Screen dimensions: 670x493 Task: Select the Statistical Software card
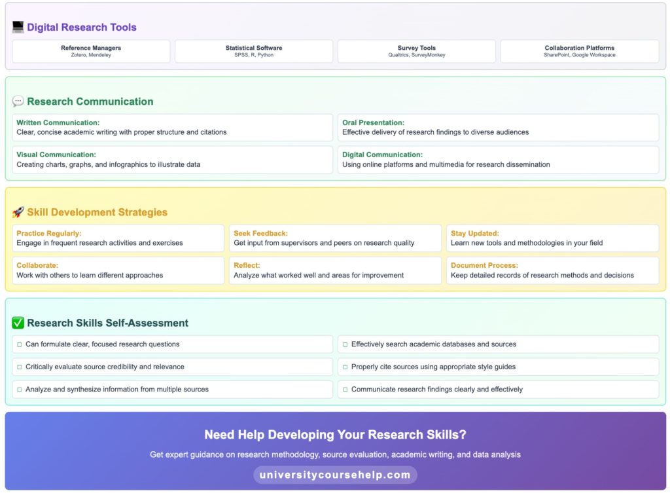[253, 50]
